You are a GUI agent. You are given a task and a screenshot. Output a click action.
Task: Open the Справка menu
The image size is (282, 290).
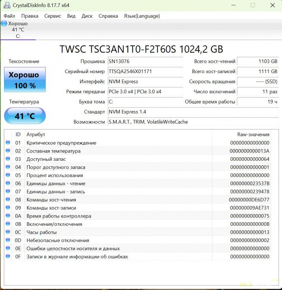coord(108,16)
